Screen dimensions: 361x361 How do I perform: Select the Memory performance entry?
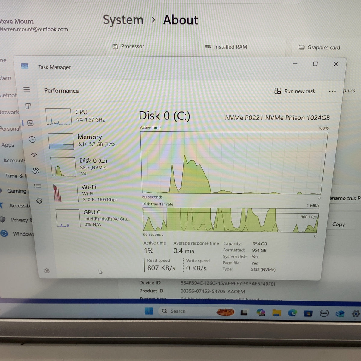coord(83,141)
